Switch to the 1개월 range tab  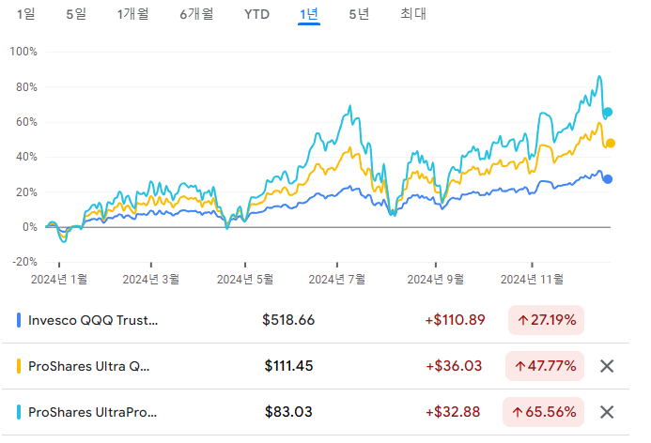(132, 14)
